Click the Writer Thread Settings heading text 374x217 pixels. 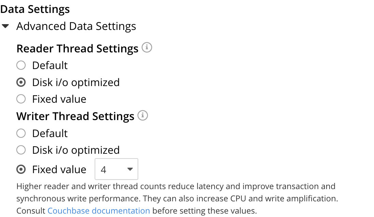[75, 116]
